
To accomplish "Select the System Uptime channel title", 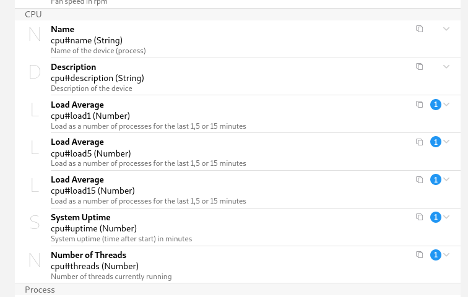I will pos(80,217).
